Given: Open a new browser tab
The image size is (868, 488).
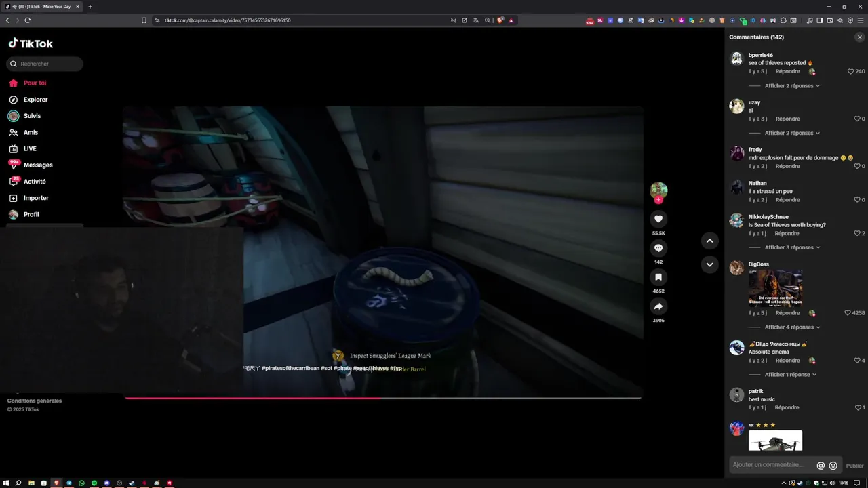Looking at the screenshot, I should coord(90,7).
